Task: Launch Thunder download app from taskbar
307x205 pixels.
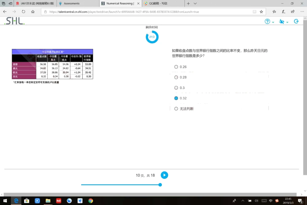Action: [x=80, y=201]
